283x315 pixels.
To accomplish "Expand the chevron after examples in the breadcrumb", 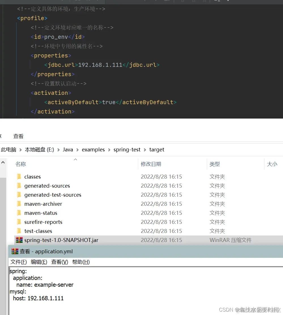I will coord(109,150).
